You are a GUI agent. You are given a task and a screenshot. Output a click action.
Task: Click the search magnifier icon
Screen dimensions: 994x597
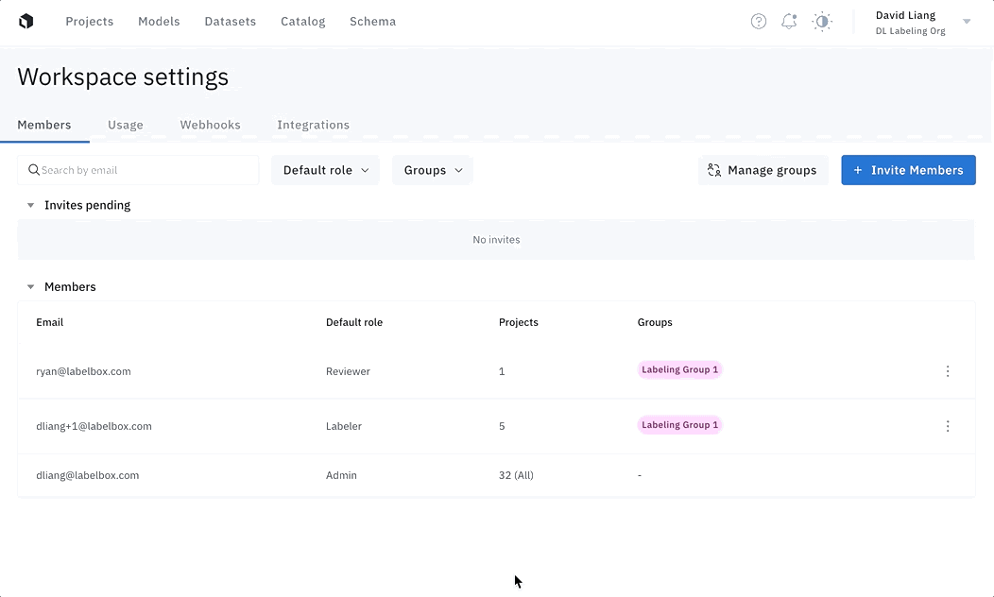34,170
